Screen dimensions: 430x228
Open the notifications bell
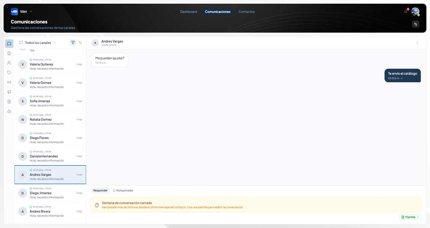[x=406, y=11]
